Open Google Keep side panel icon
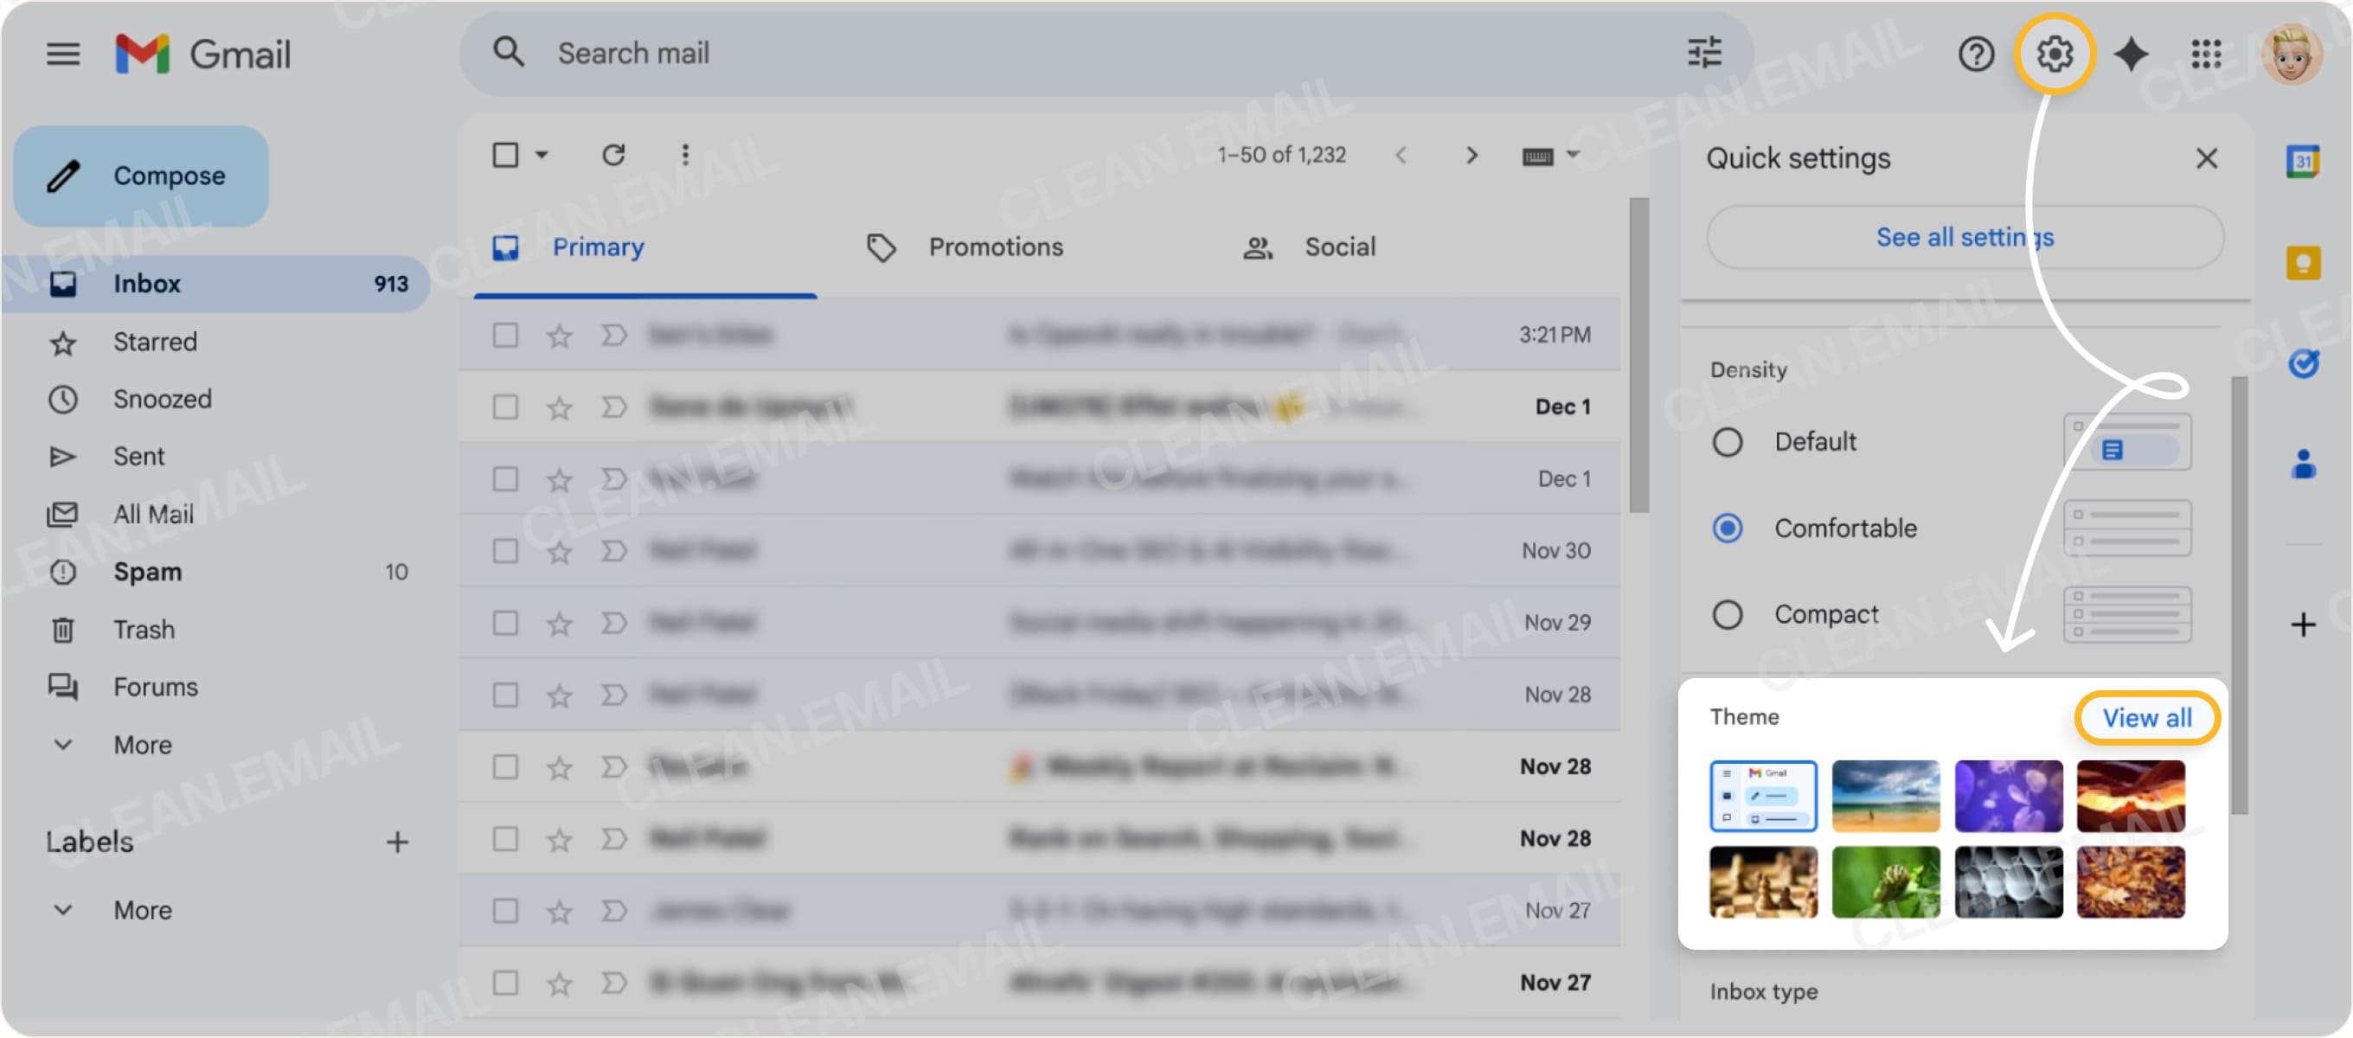2353x1038 pixels. tap(2302, 263)
